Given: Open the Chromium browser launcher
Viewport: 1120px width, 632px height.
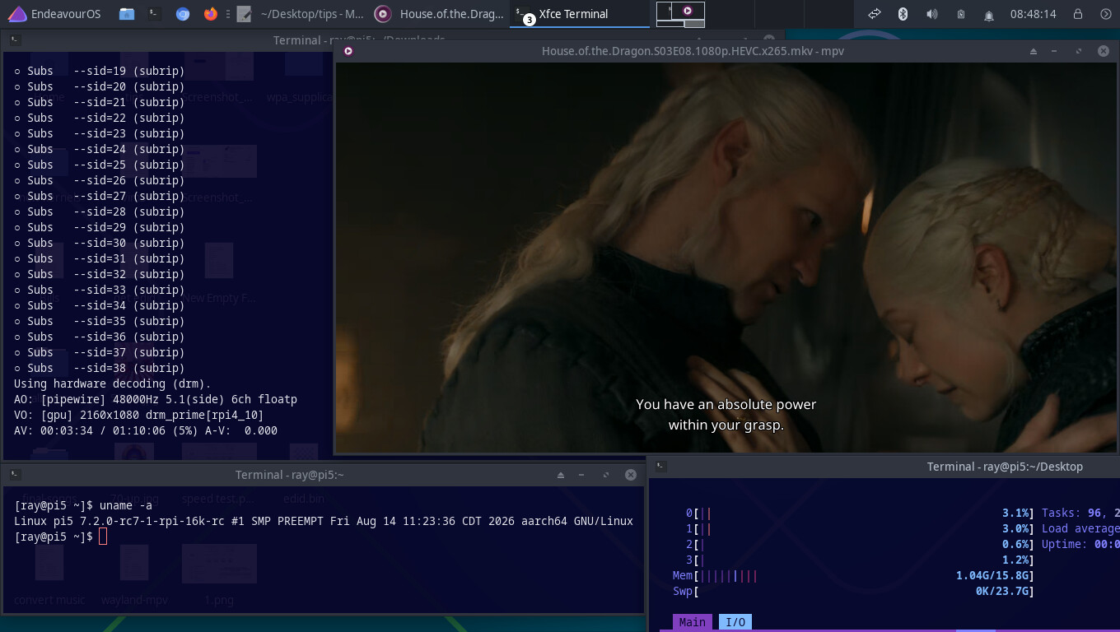Looking at the screenshot, I should (x=183, y=13).
